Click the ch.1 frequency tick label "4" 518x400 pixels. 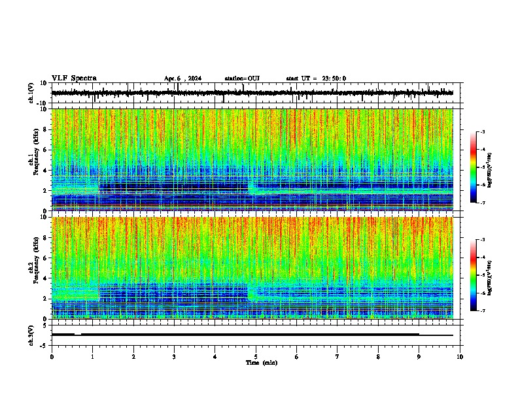pos(45,171)
